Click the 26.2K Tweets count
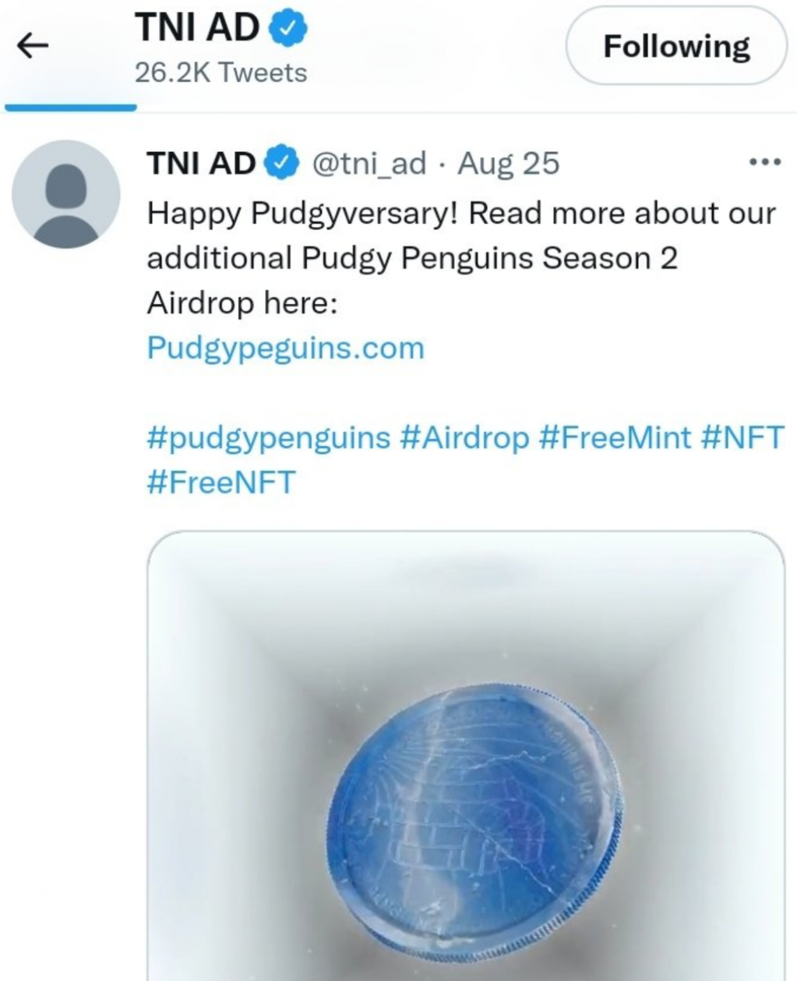This screenshot has height=981, width=797. tap(220, 73)
